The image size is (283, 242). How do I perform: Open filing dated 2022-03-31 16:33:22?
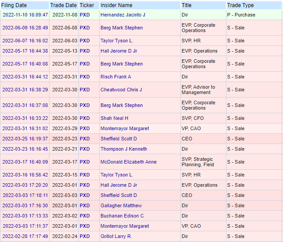25,118
